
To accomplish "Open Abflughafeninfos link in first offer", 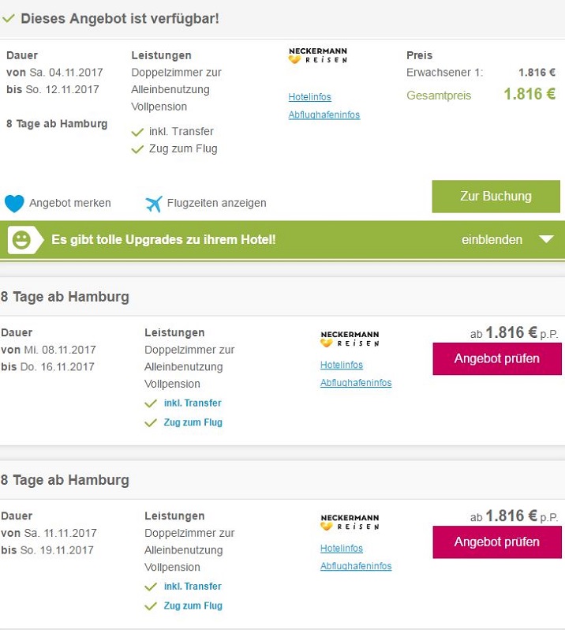I will click(x=324, y=114).
